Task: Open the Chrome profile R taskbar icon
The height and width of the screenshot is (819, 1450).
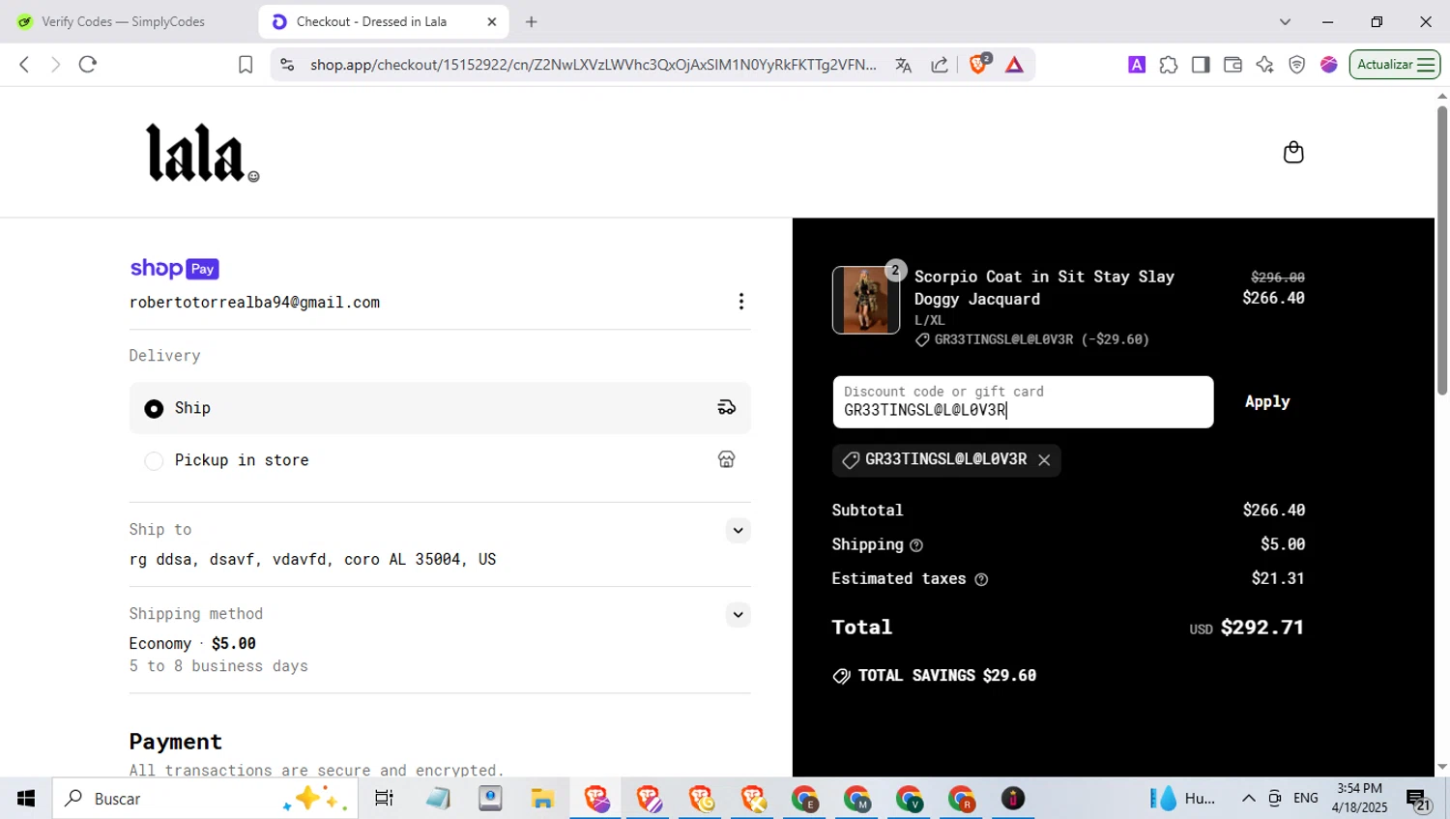Action: pos(961,799)
